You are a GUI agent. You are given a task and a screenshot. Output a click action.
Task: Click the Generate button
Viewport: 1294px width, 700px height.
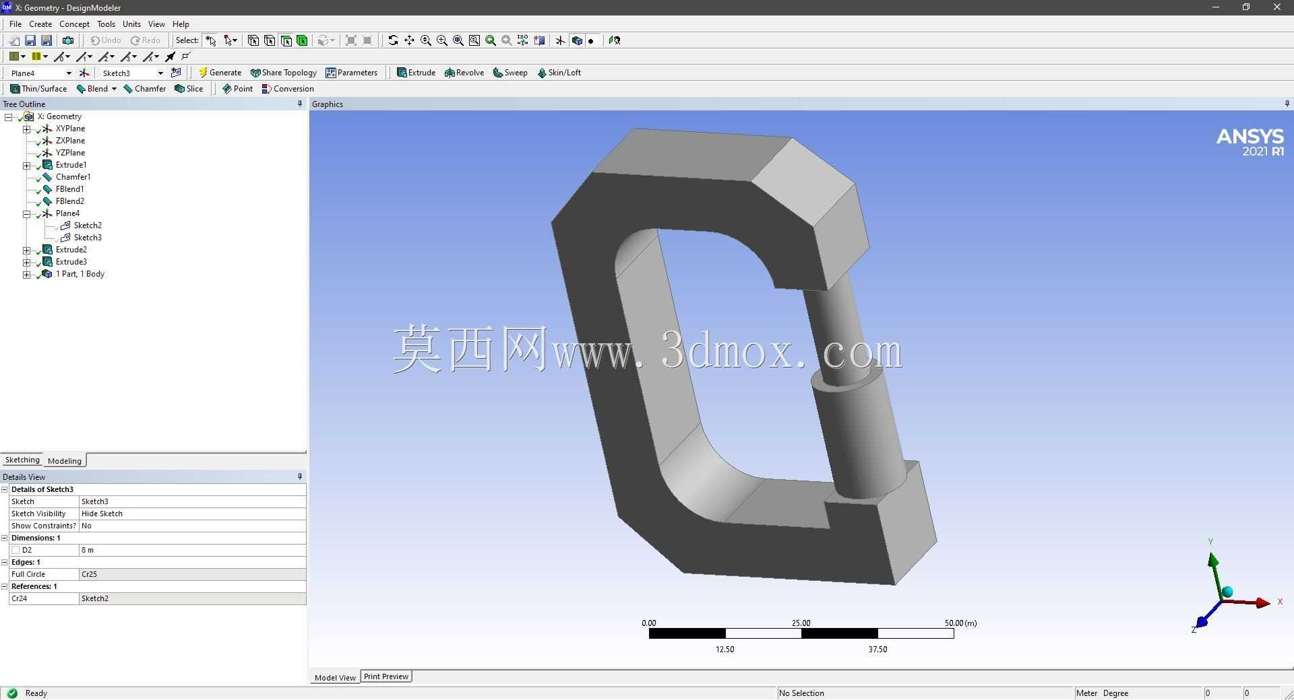pos(220,73)
